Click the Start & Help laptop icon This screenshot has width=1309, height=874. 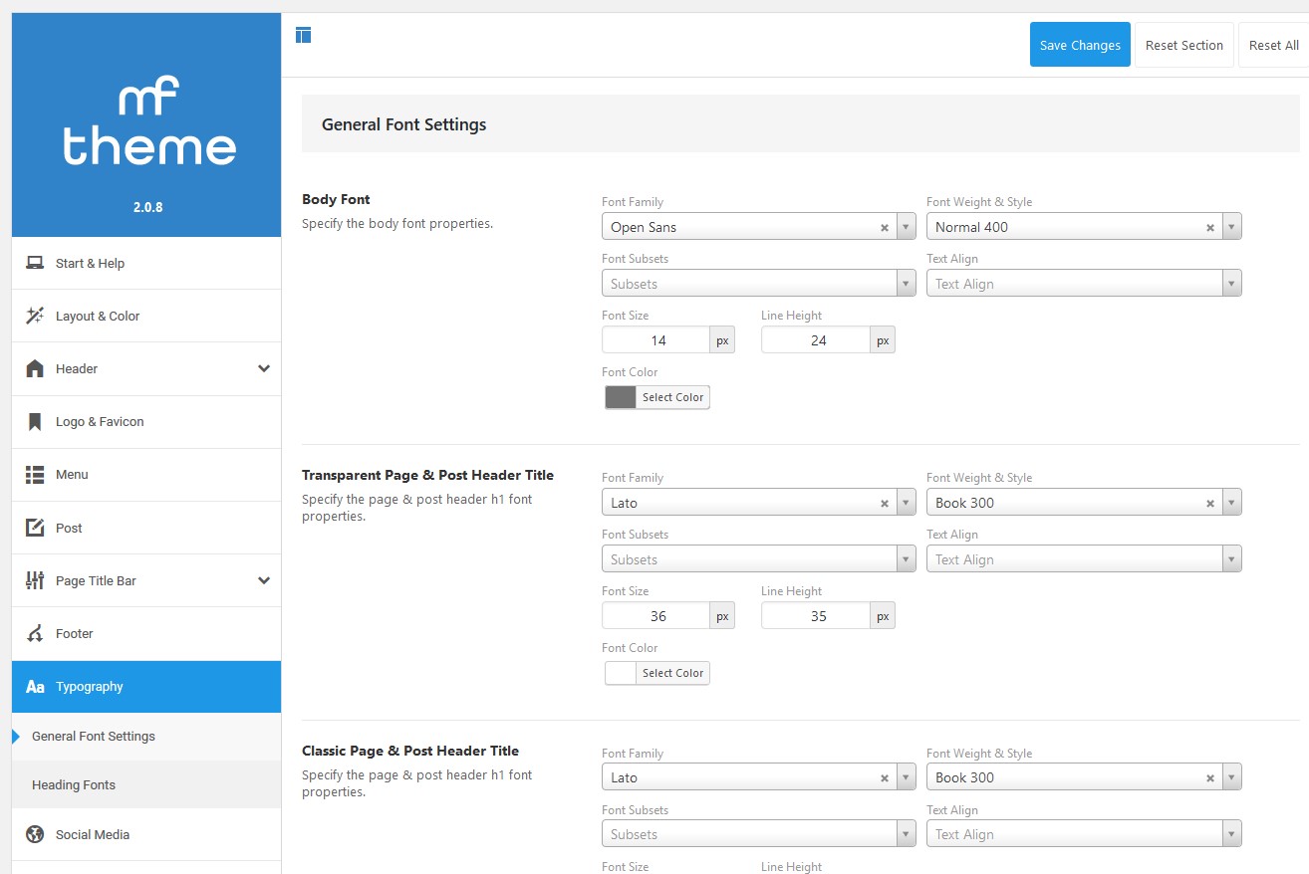pyautogui.click(x=35, y=263)
